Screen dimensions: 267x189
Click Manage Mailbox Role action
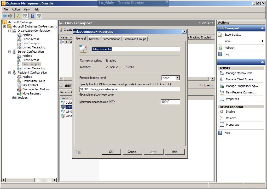[x=239, y=73]
